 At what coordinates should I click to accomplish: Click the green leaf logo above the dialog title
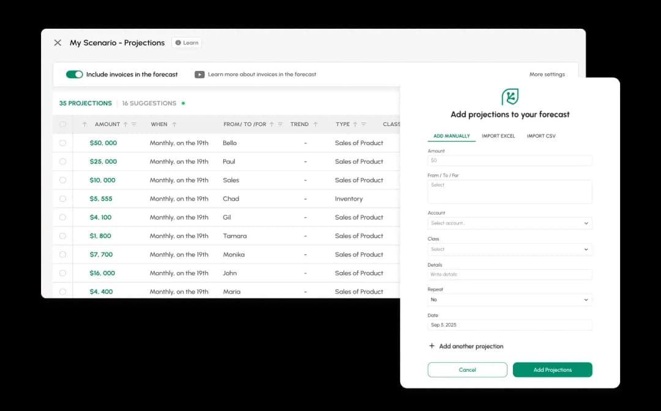[510, 97]
